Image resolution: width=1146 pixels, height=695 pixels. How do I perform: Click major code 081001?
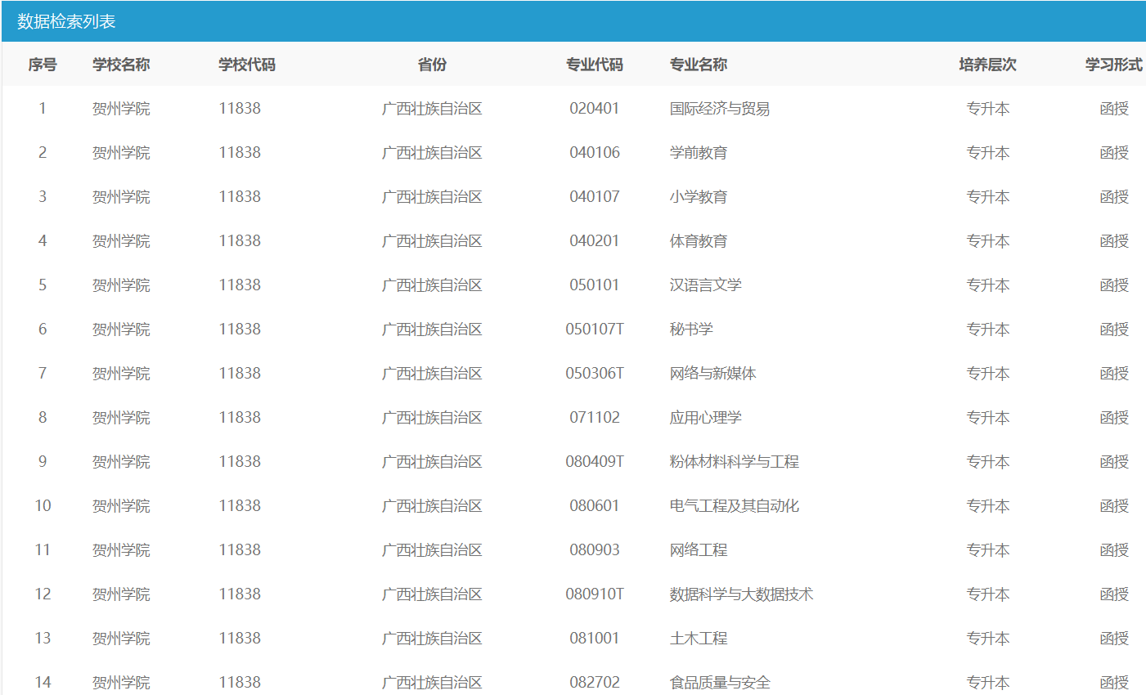[x=595, y=639]
